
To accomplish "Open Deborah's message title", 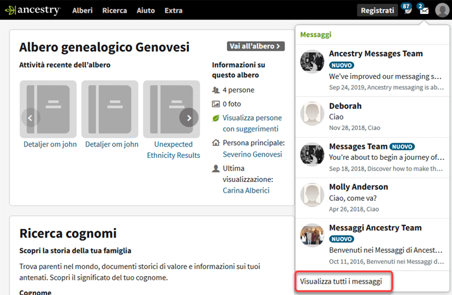I will [x=345, y=106].
